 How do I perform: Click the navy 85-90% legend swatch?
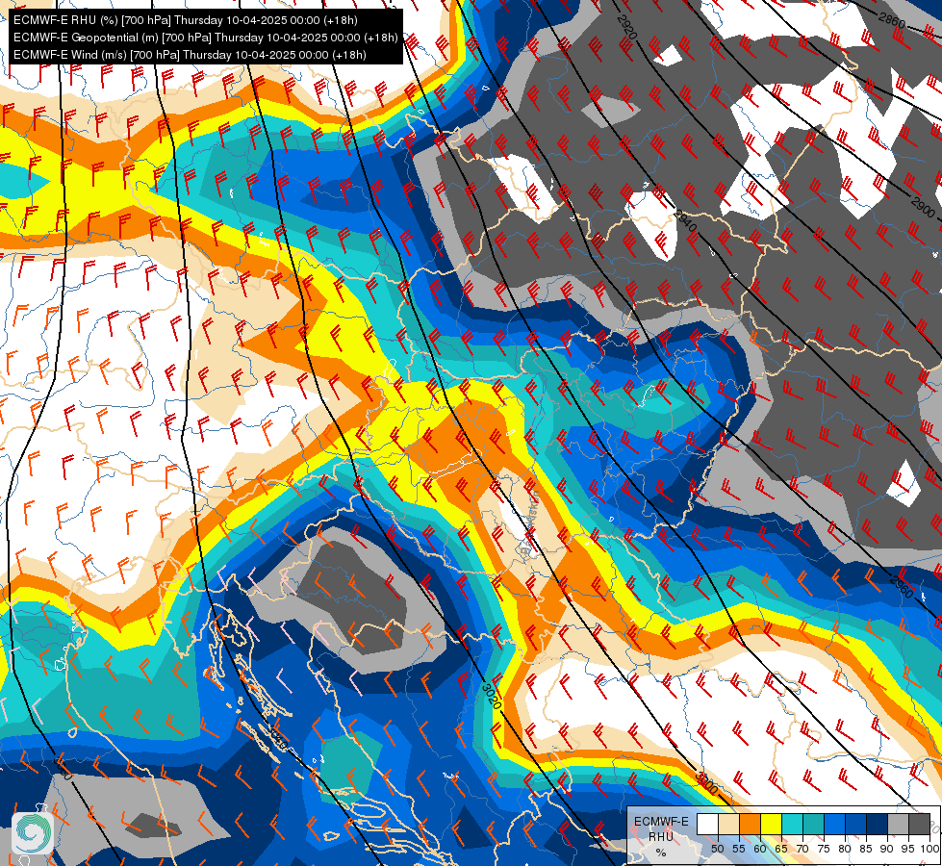pos(877,824)
